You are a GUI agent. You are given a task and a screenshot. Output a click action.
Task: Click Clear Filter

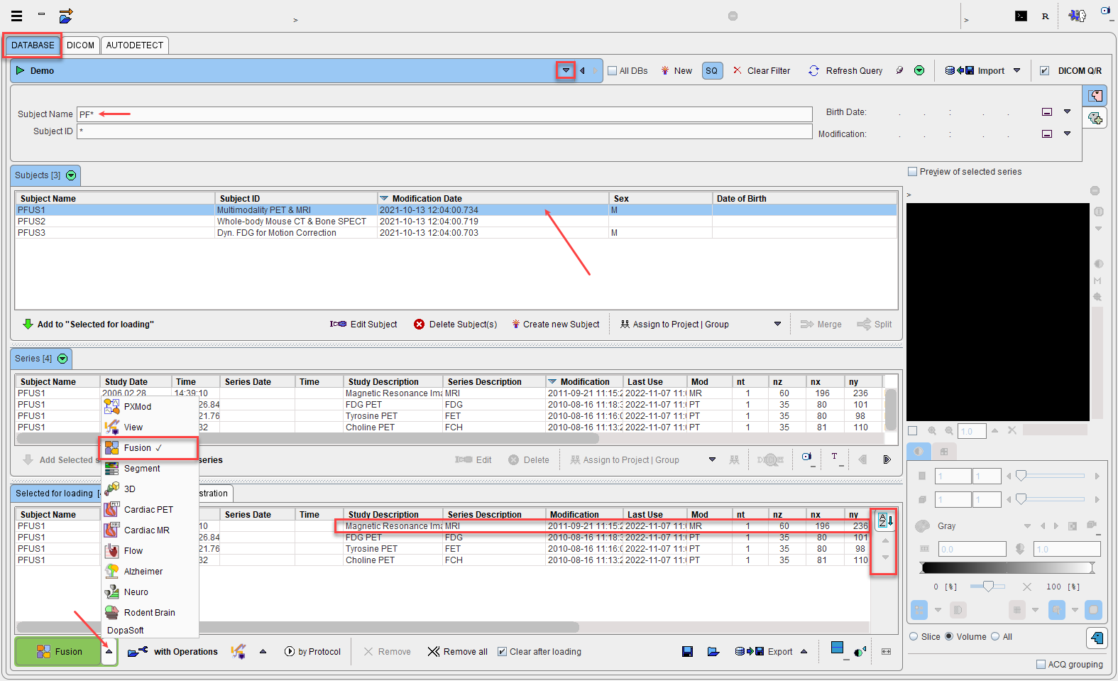point(762,71)
